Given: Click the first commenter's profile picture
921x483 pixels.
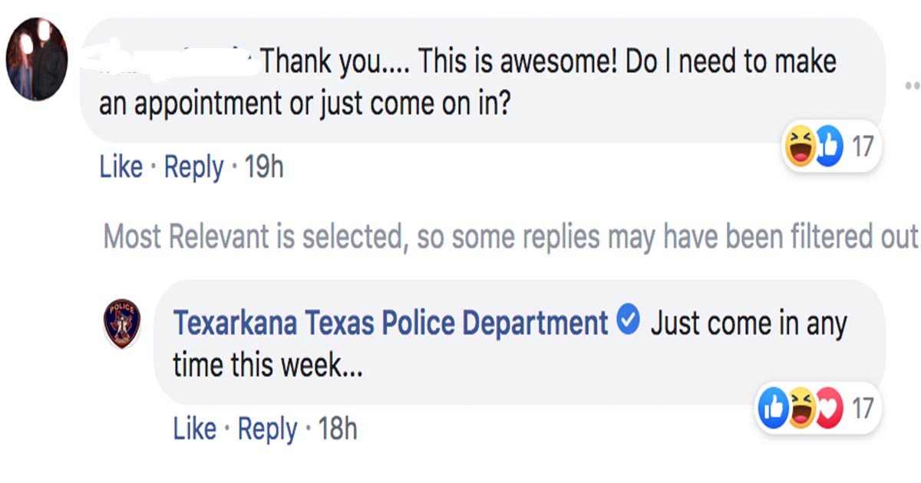Looking at the screenshot, I should 37,60.
